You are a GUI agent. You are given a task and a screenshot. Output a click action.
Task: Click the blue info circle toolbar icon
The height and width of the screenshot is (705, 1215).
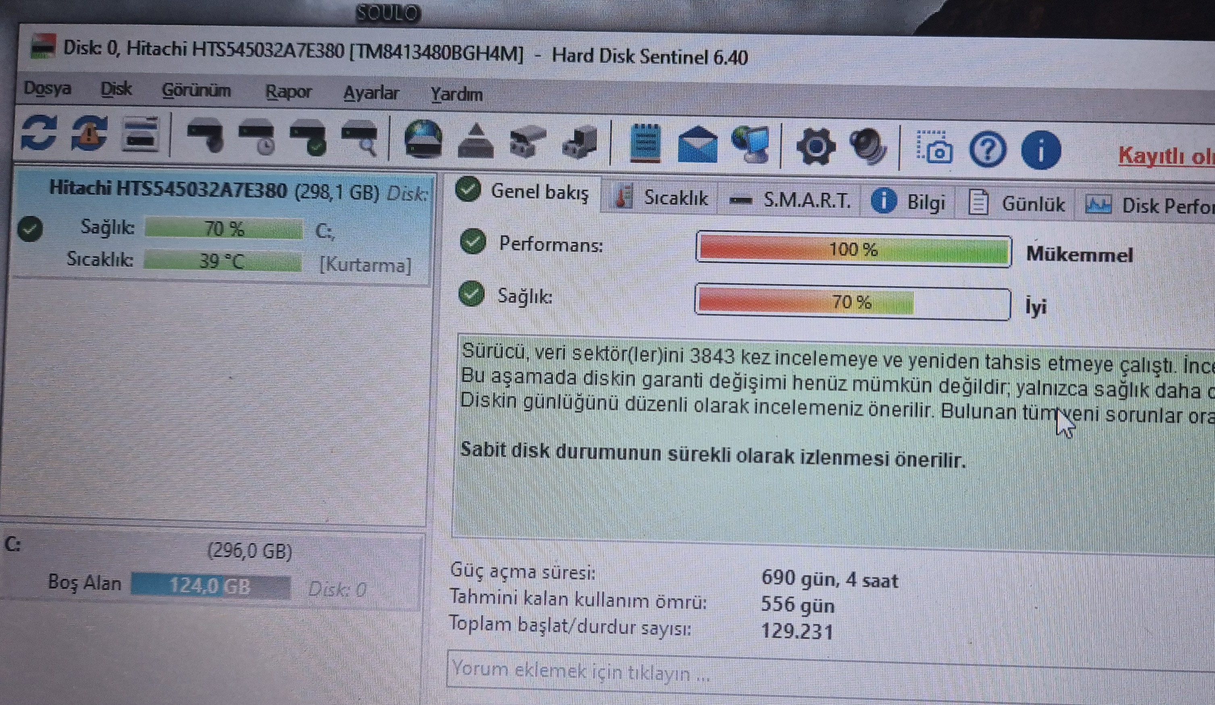(x=1041, y=150)
